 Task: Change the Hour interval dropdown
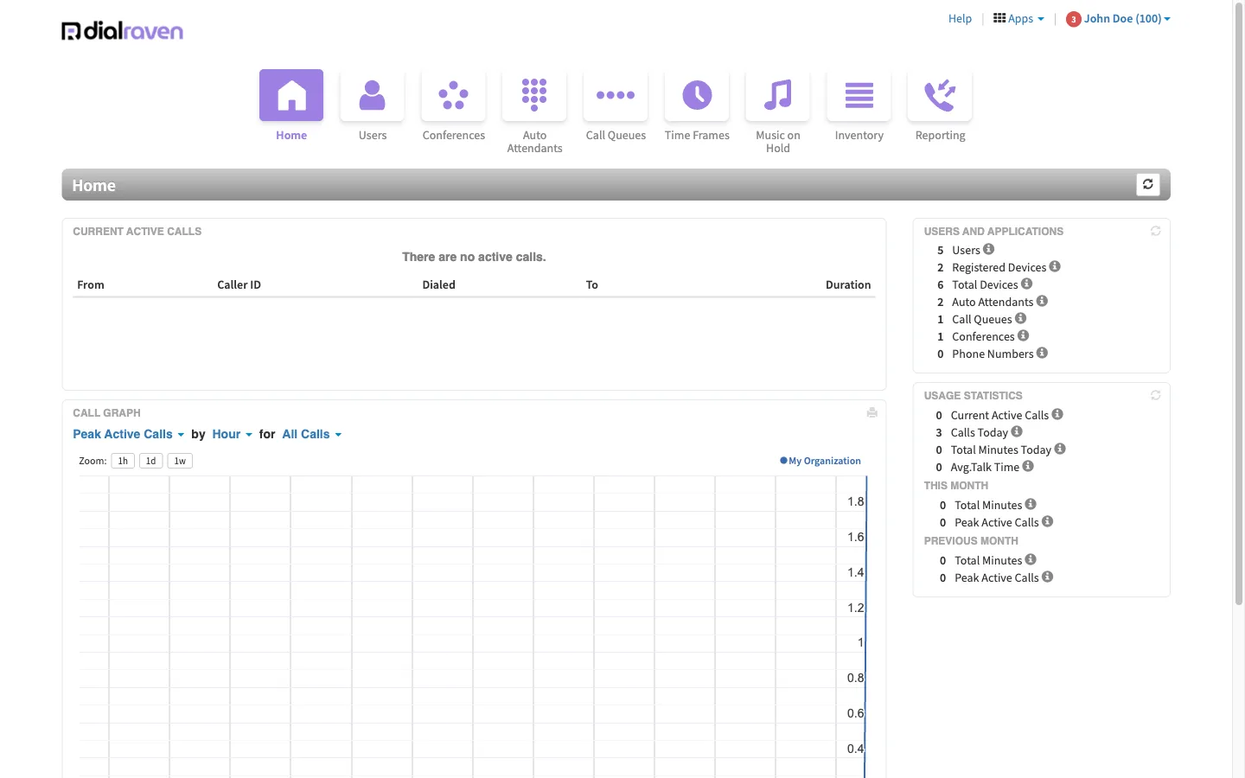click(x=233, y=434)
